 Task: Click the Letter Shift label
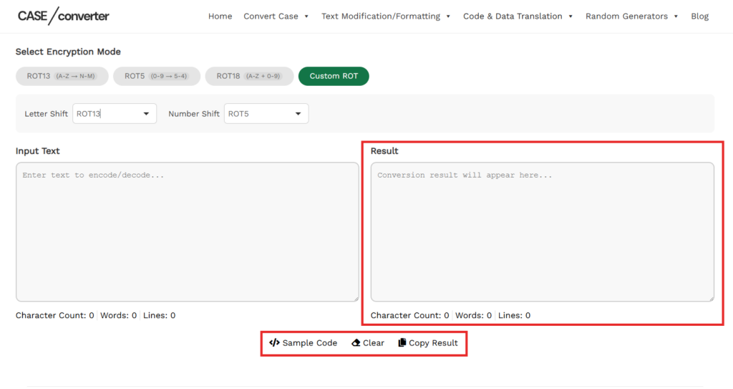(47, 114)
